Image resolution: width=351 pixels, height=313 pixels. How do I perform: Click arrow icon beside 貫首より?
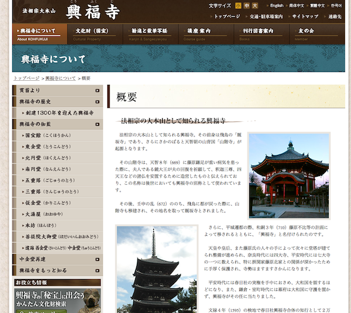click(98, 91)
